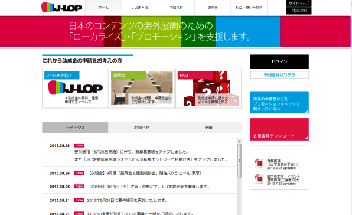Screen dimensions: 352x215
Task: Click the scroll up arrow of news list
Action: [240, 141]
